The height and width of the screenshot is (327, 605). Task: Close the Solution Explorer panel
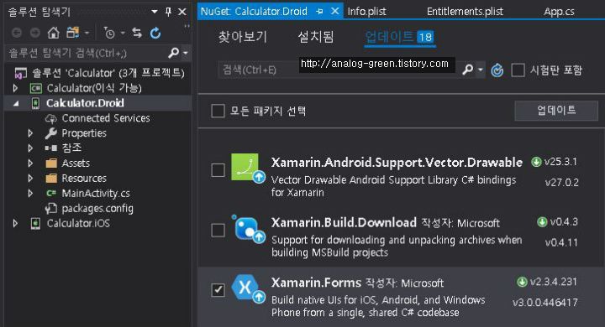pyautogui.click(x=182, y=12)
